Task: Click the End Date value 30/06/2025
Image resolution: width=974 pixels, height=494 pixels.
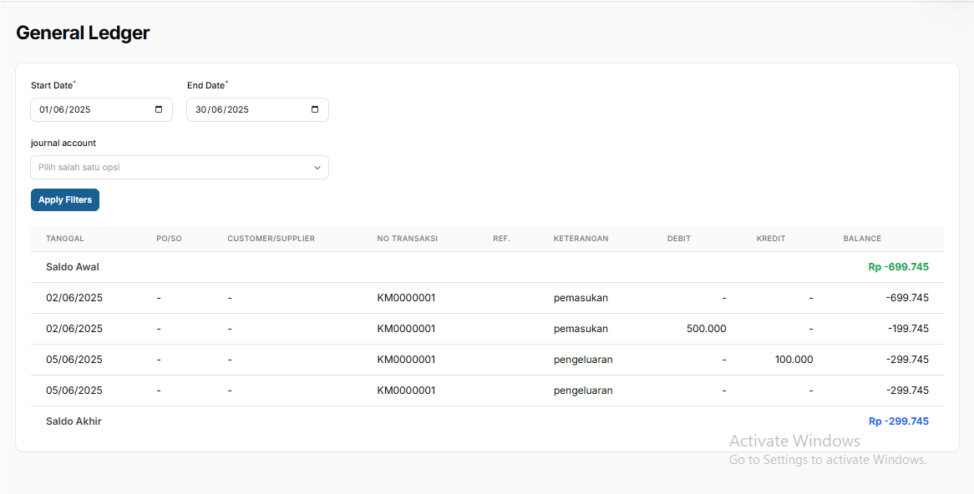Action: point(221,110)
